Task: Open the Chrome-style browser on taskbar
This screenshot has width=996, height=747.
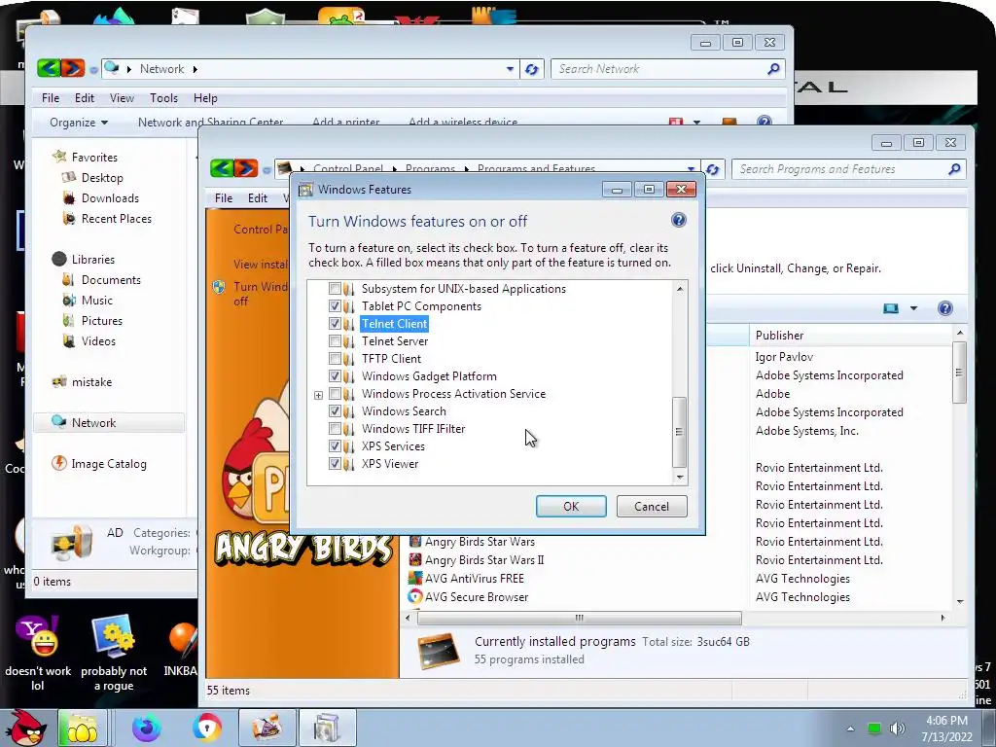Action: pyautogui.click(x=207, y=728)
